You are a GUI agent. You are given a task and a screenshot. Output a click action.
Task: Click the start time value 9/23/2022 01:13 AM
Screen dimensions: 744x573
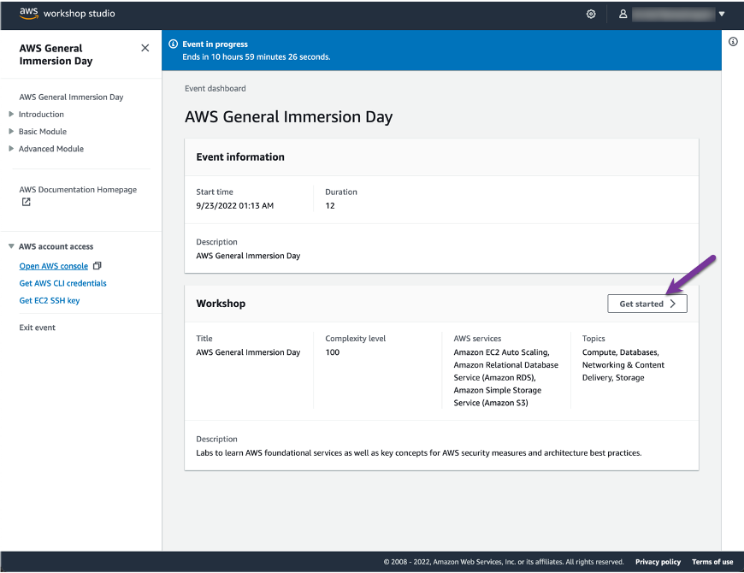pos(235,205)
